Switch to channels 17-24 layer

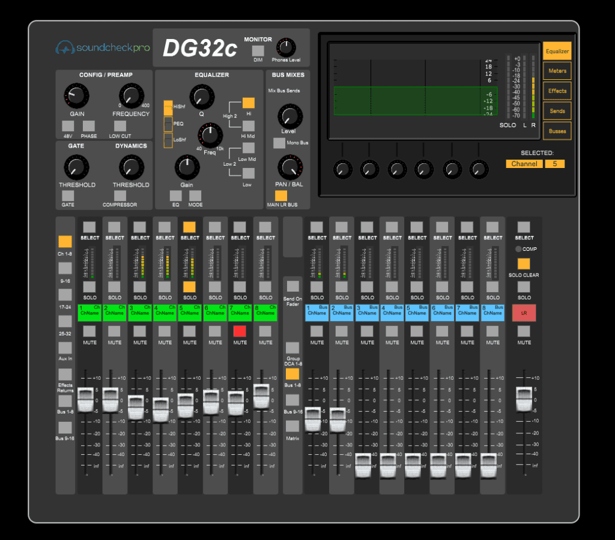(65, 295)
